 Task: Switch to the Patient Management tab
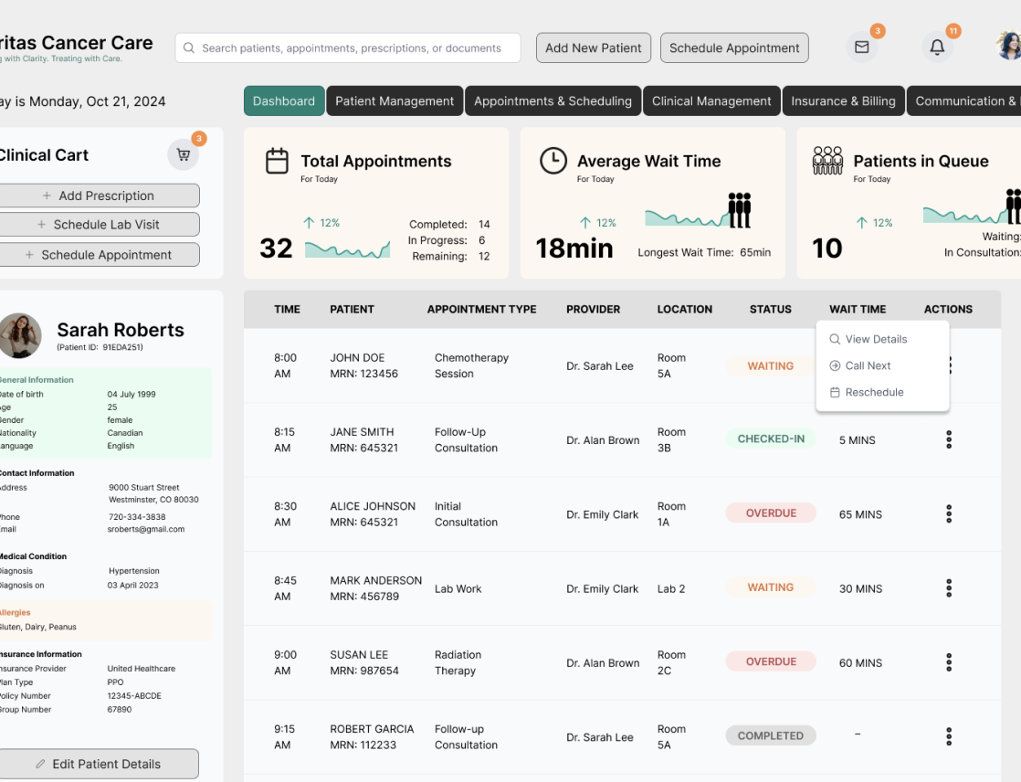(x=395, y=101)
